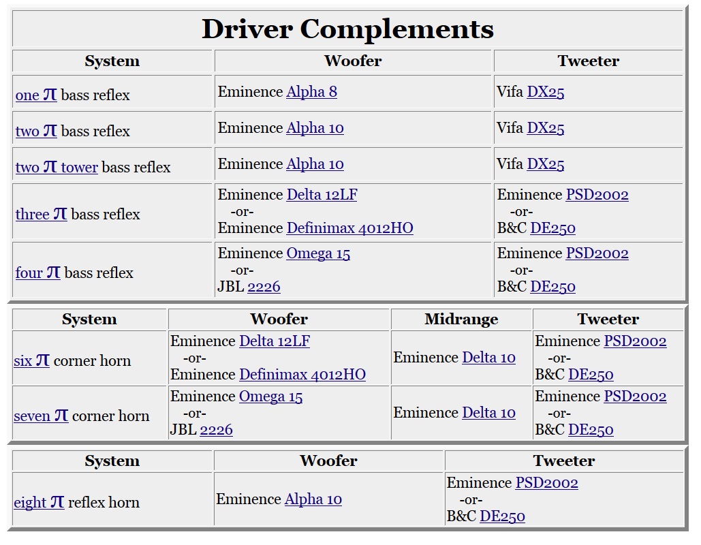Click DE250 in seven π row
This screenshot has height=545, width=701.
[591, 430]
